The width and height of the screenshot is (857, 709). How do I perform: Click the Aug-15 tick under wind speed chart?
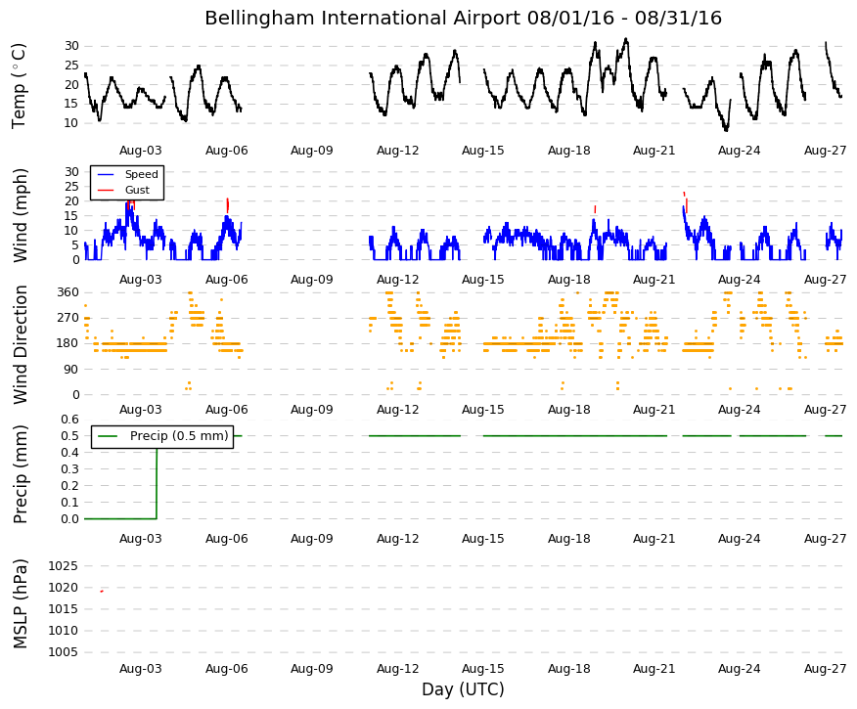click(x=483, y=280)
